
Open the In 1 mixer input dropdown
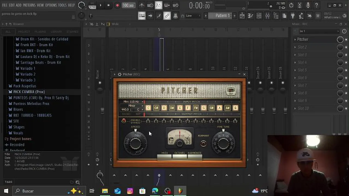[319, 31]
